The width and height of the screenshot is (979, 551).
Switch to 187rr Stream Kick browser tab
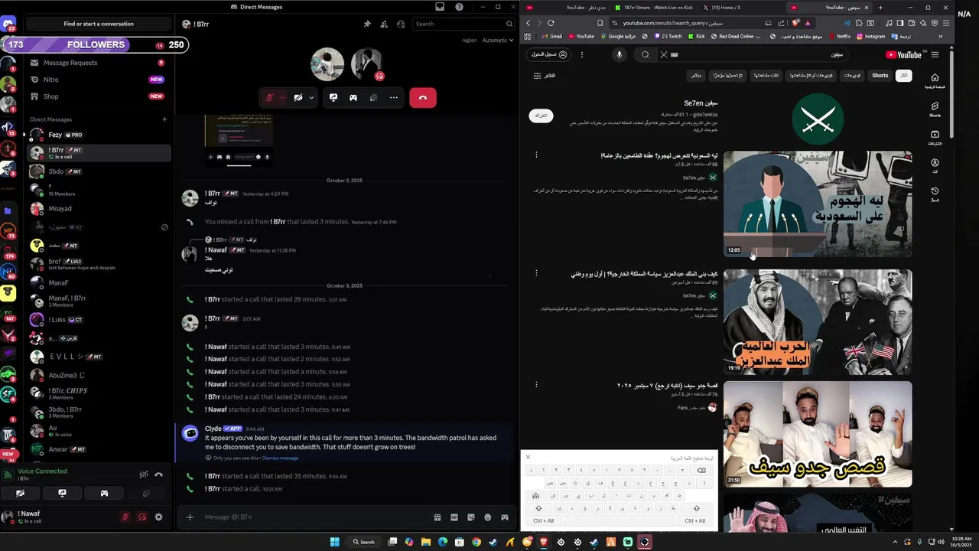(655, 7)
